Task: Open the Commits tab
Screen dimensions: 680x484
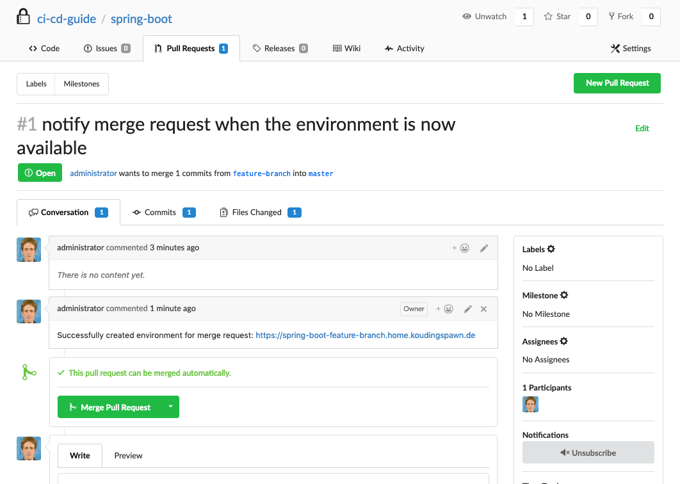Action: coord(160,213)
